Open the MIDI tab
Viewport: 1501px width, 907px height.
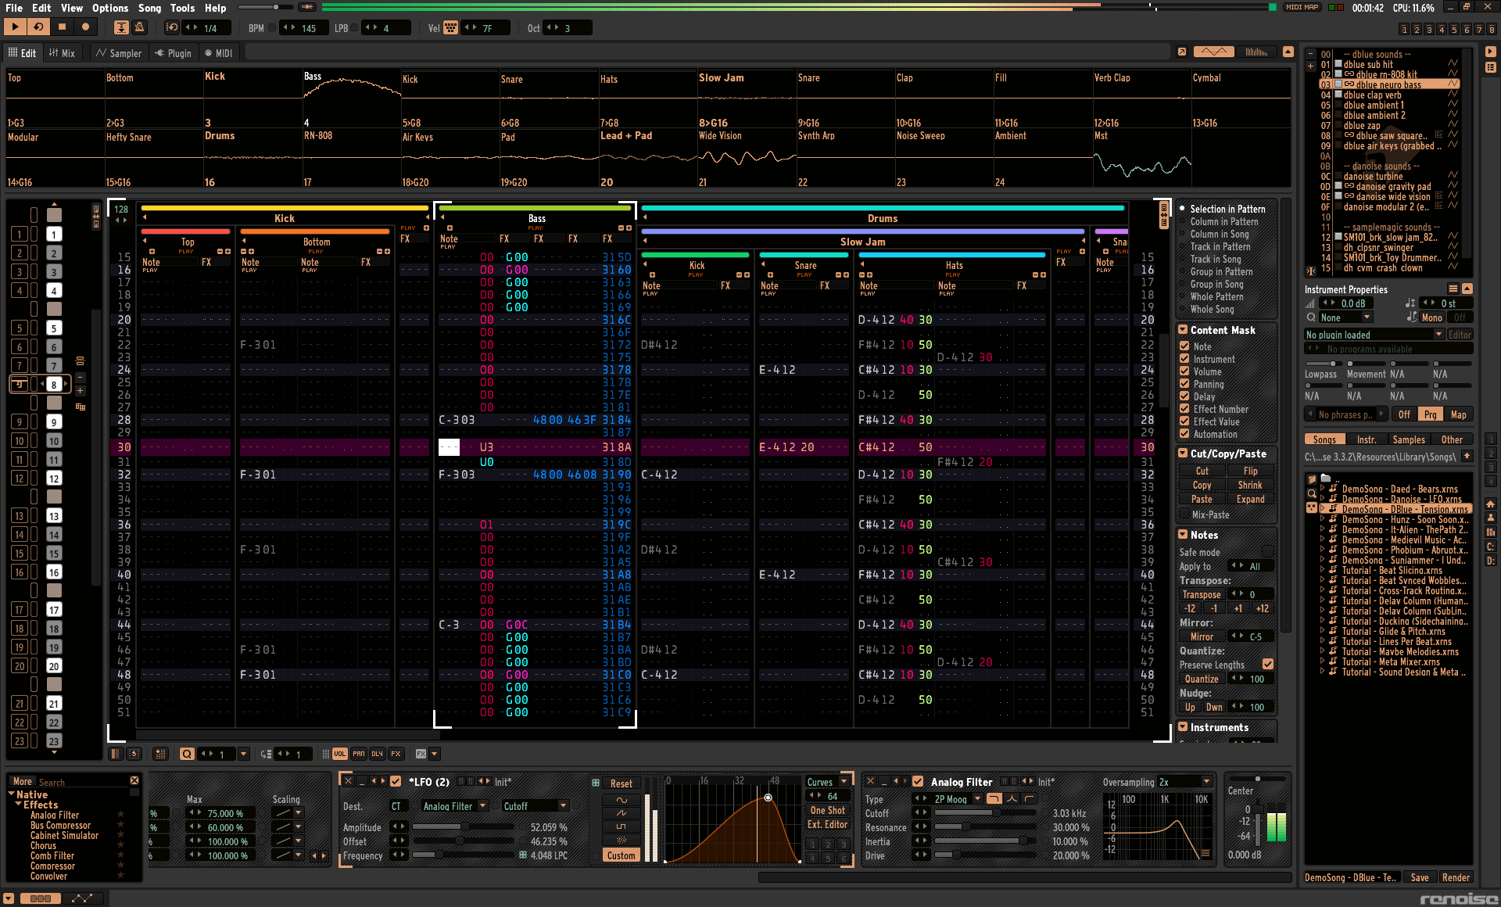218,53
